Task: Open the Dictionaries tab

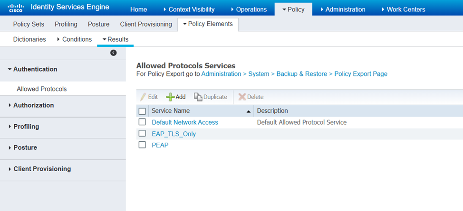Action: [29, 39]
